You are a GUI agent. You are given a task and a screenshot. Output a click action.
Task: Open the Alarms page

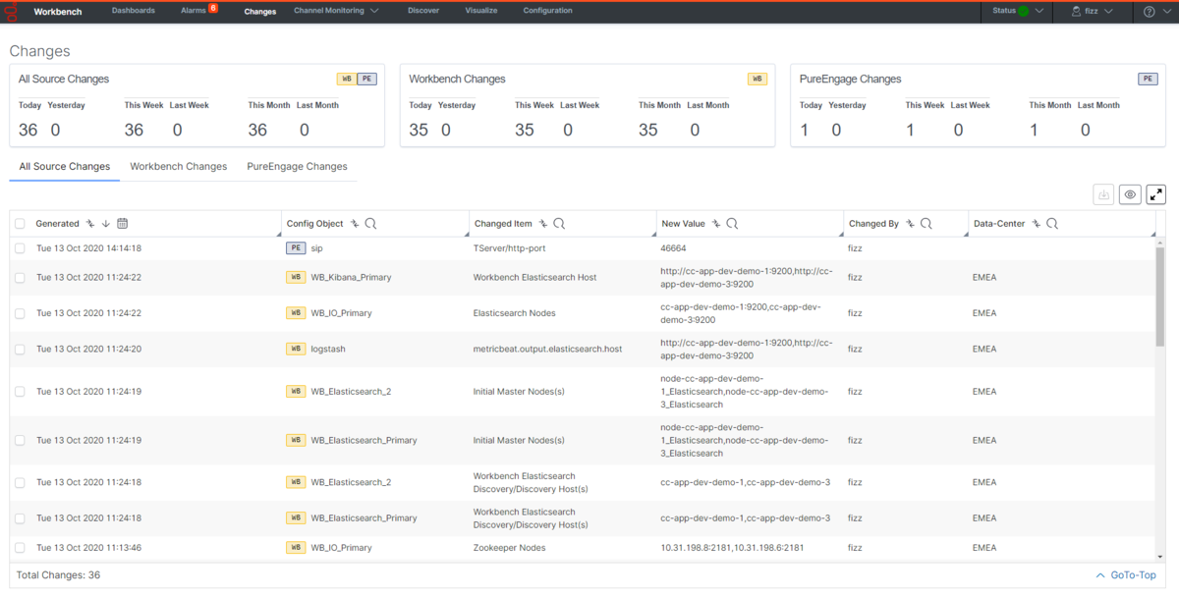pos(194,11)
